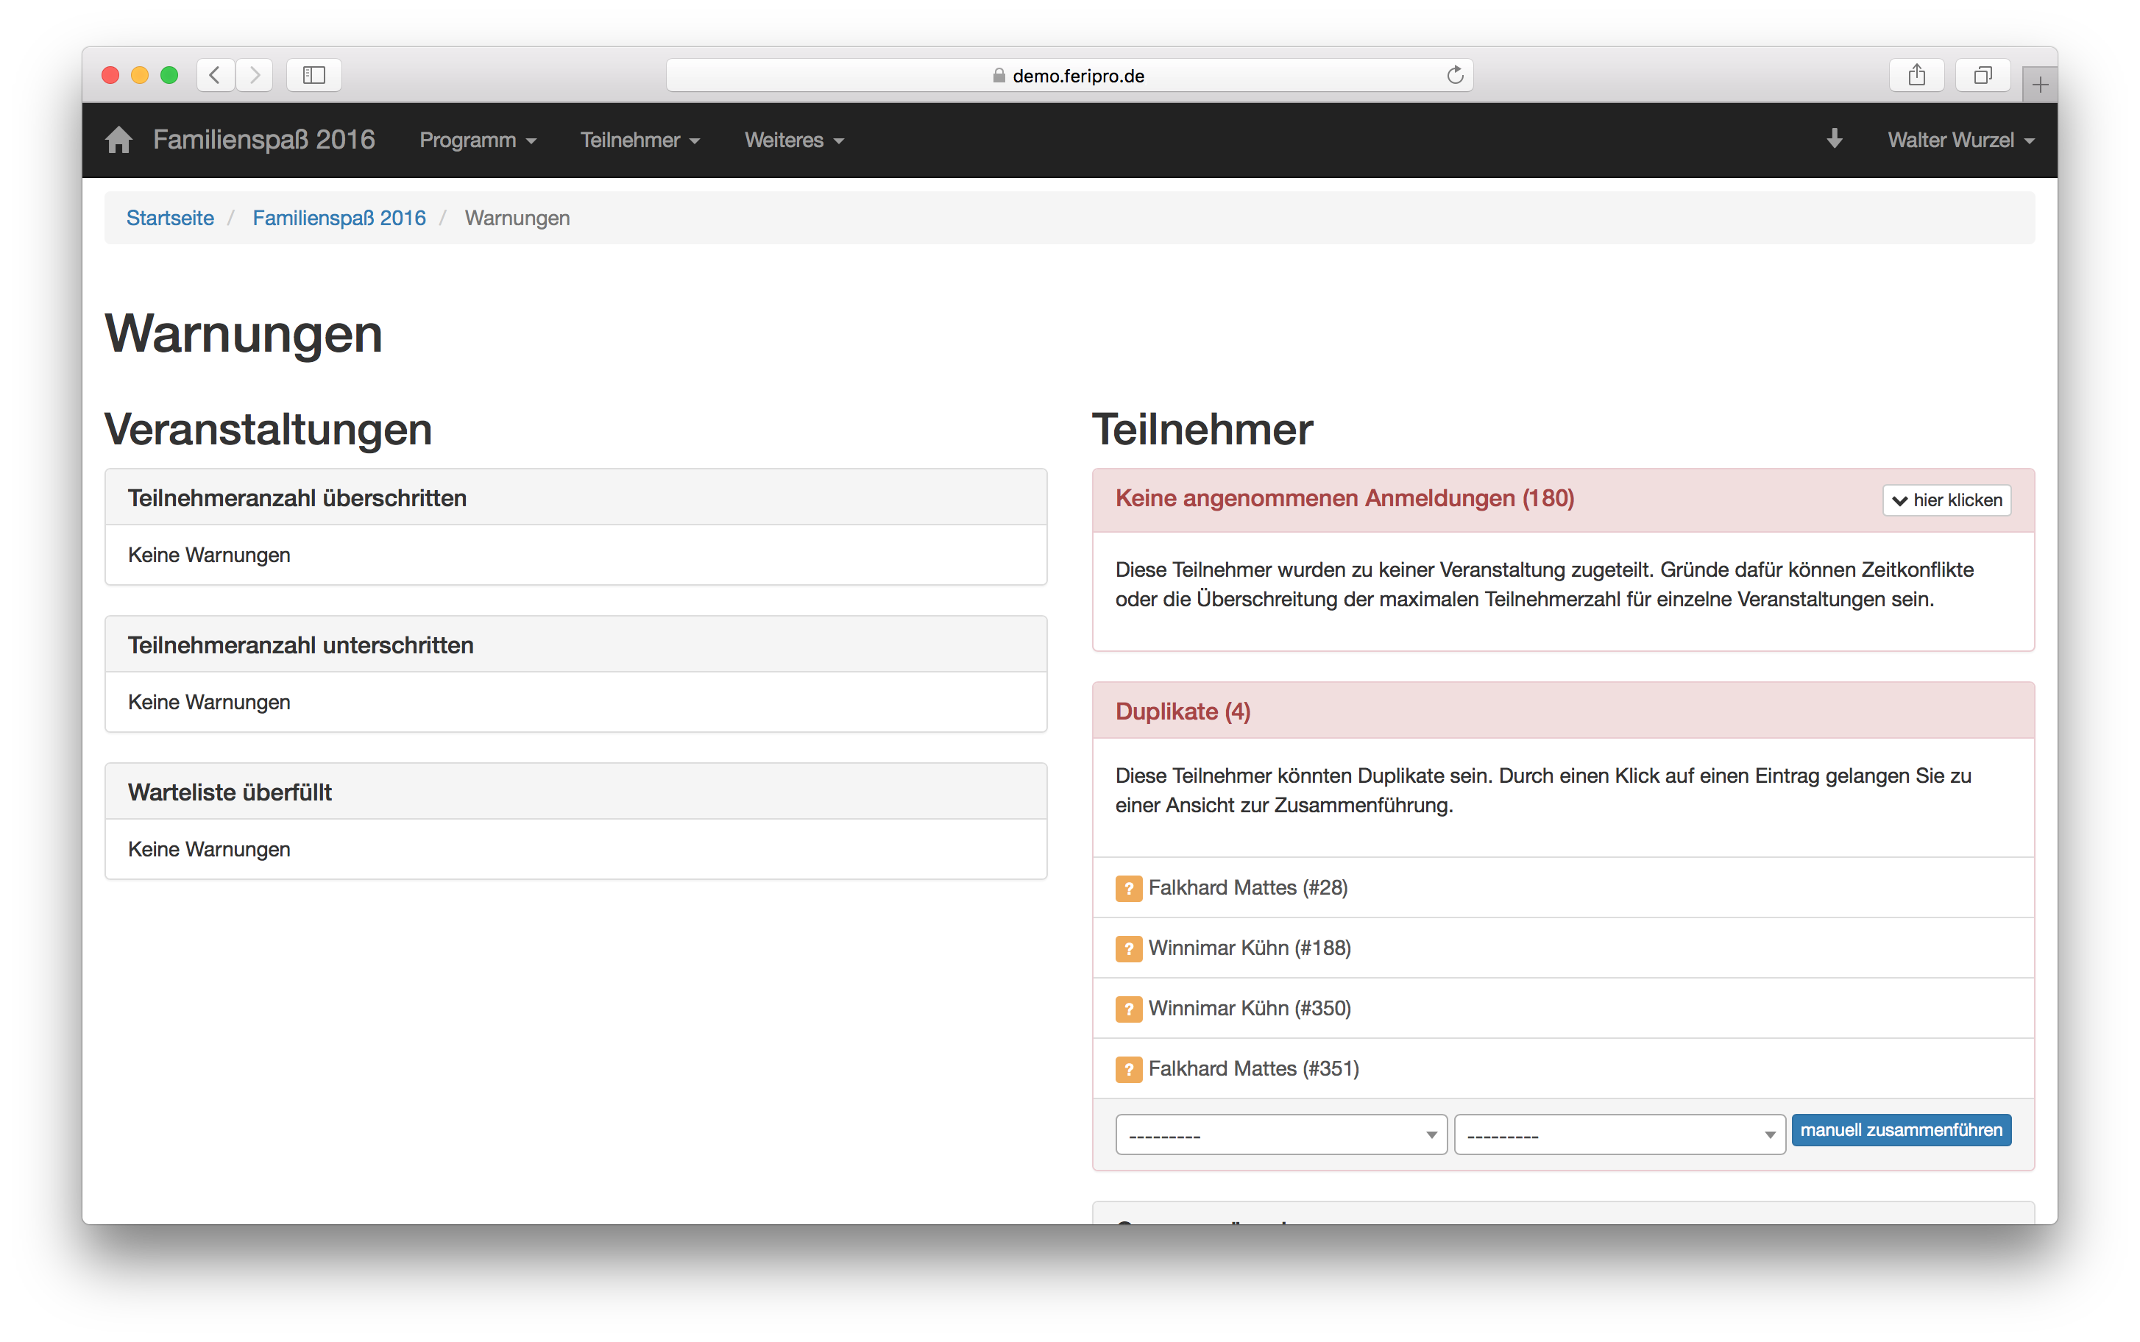This screenshot has width=2140, height=1342.
Task: Open the Teilnehmer navbar menu
Action: click(x=640, y=141)
